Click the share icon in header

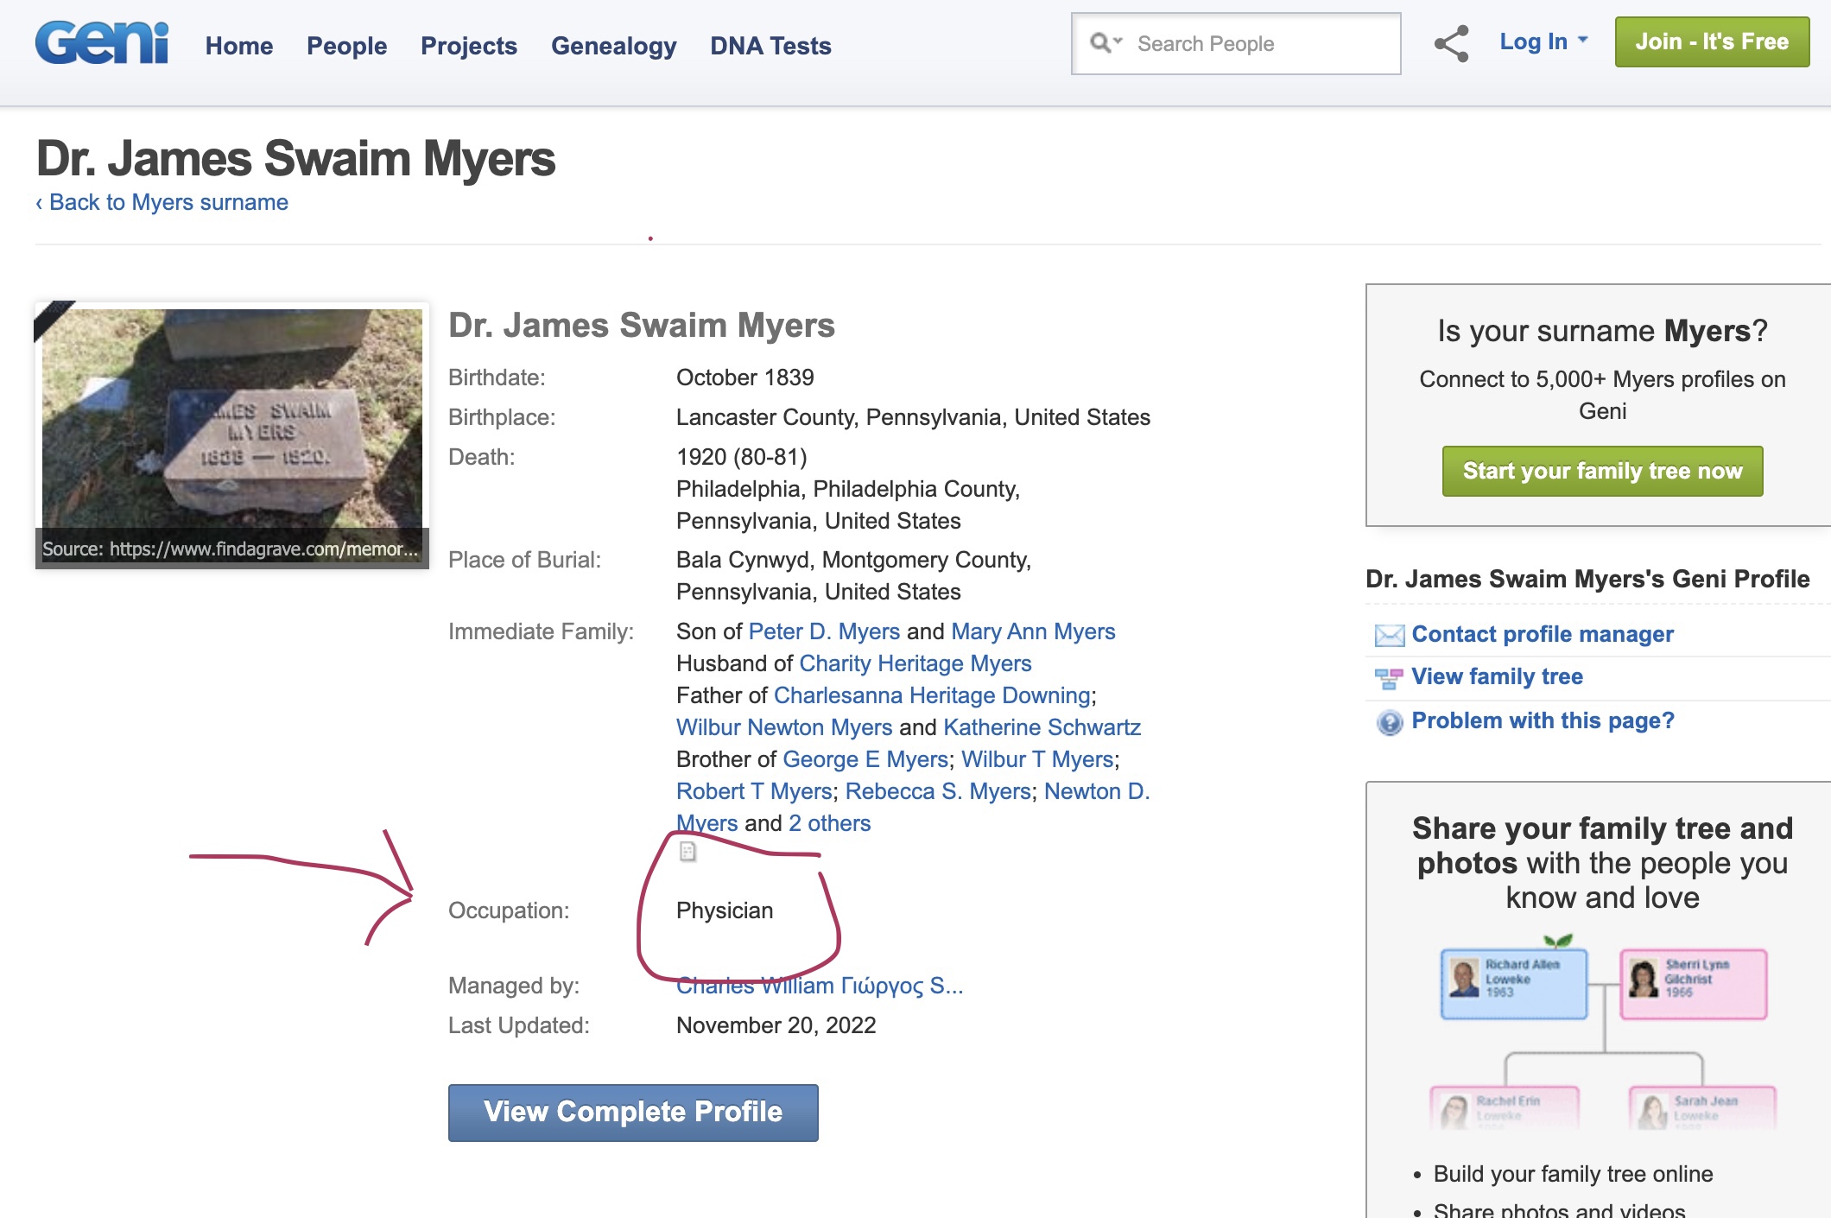click(x=1451, y=43)
